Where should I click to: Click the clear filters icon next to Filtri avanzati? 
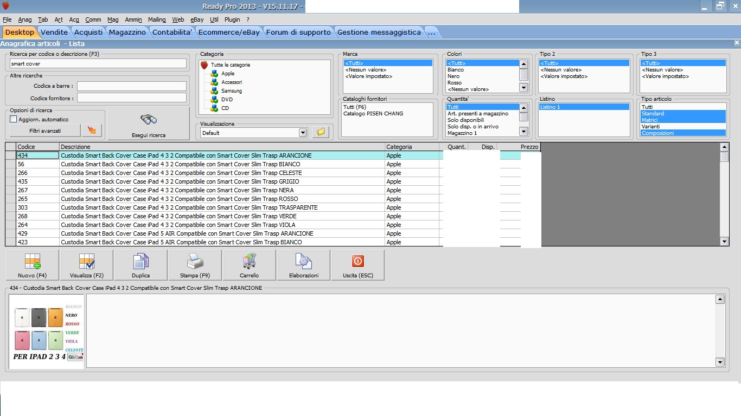click(x=91, y=131)
